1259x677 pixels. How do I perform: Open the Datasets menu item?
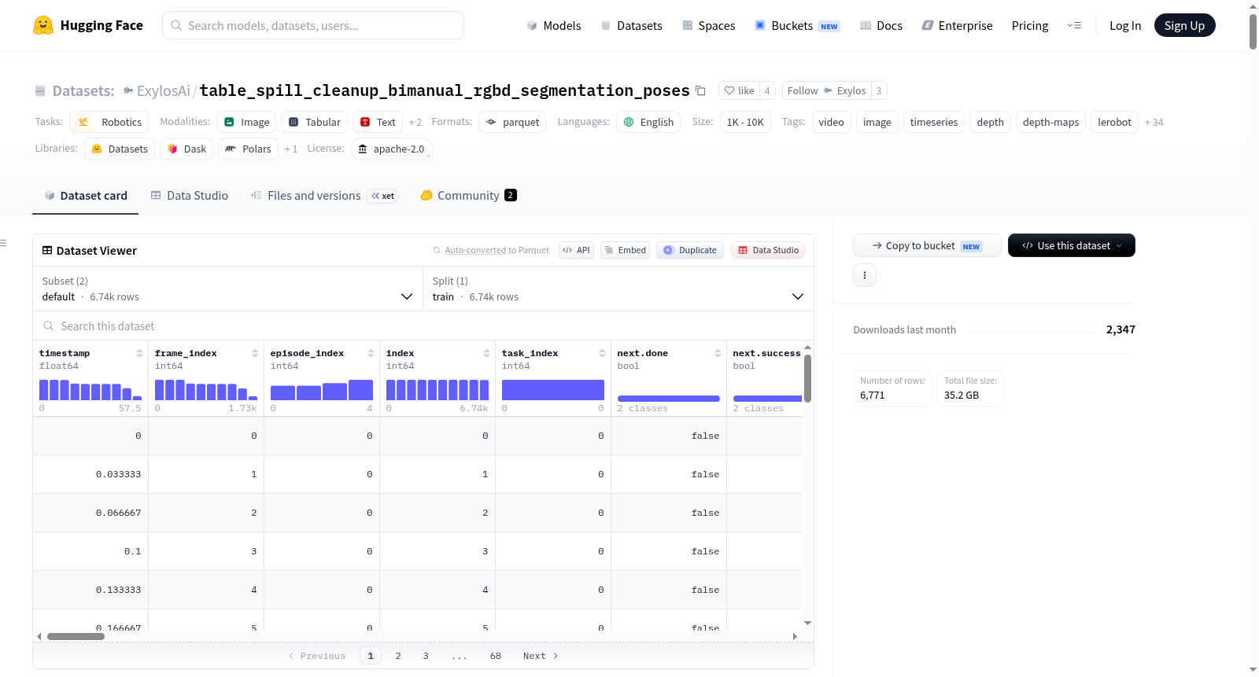pyautogui.click(x=632, y=25)
